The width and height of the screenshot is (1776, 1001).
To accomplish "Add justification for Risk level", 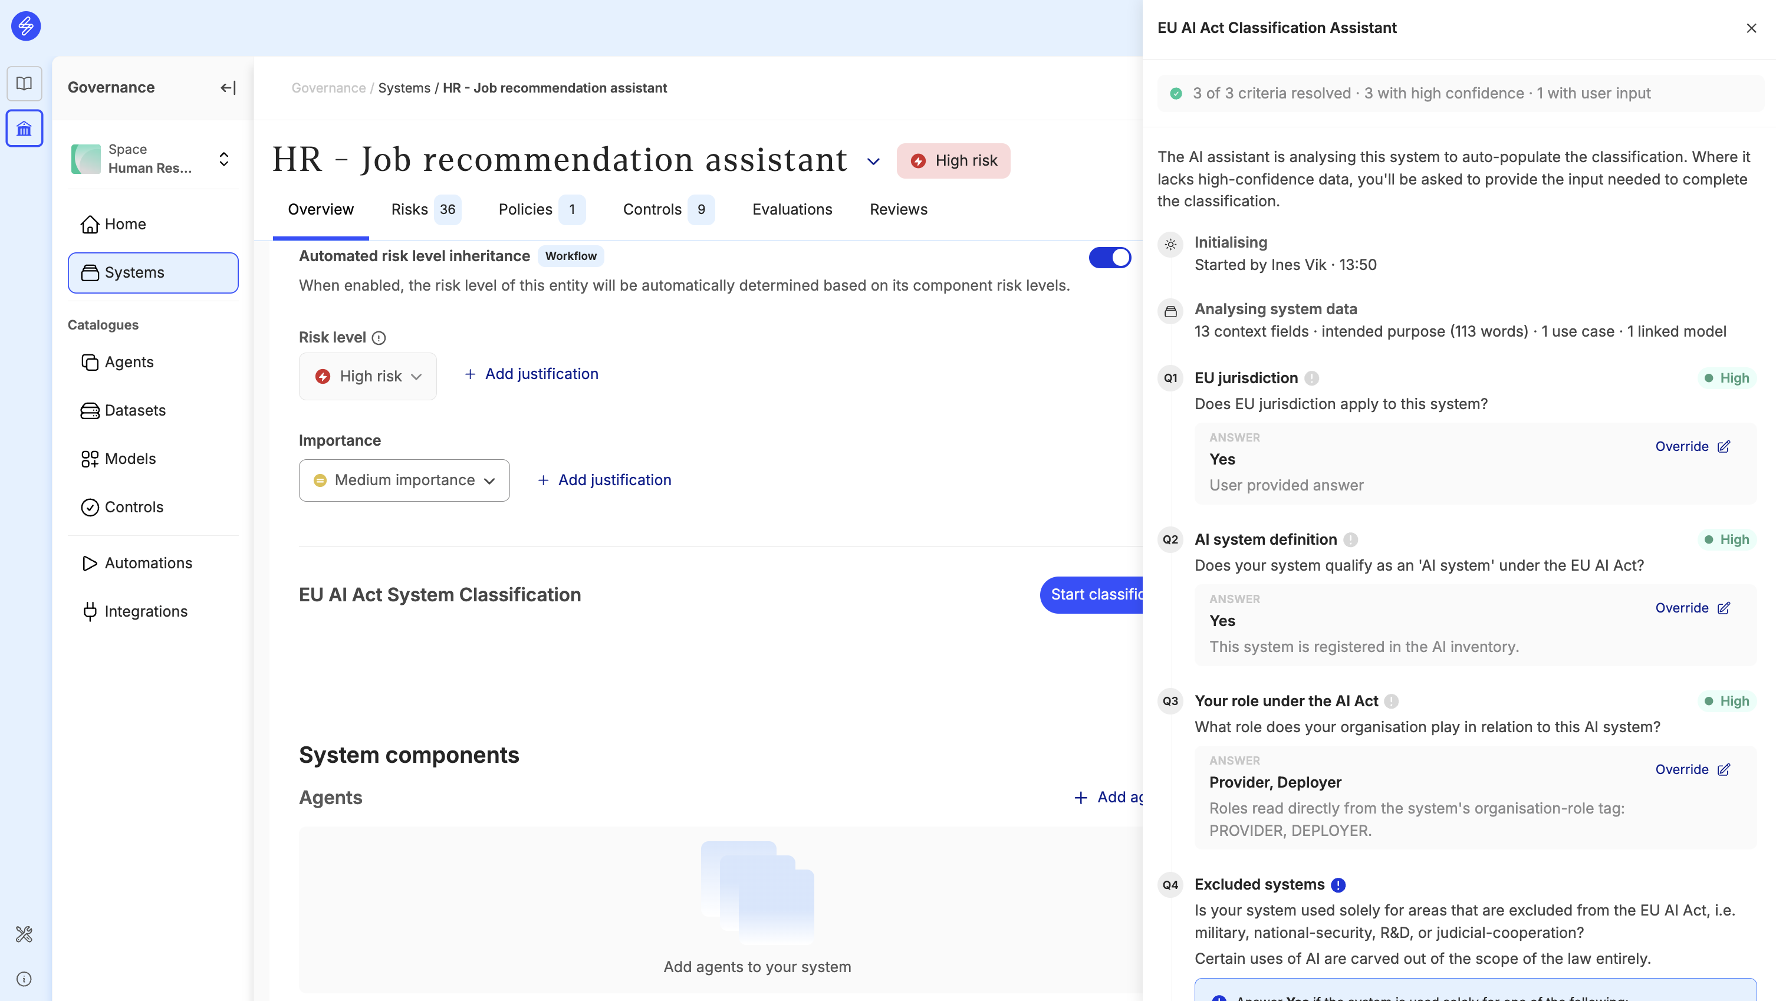I will (x=531, y=374).
